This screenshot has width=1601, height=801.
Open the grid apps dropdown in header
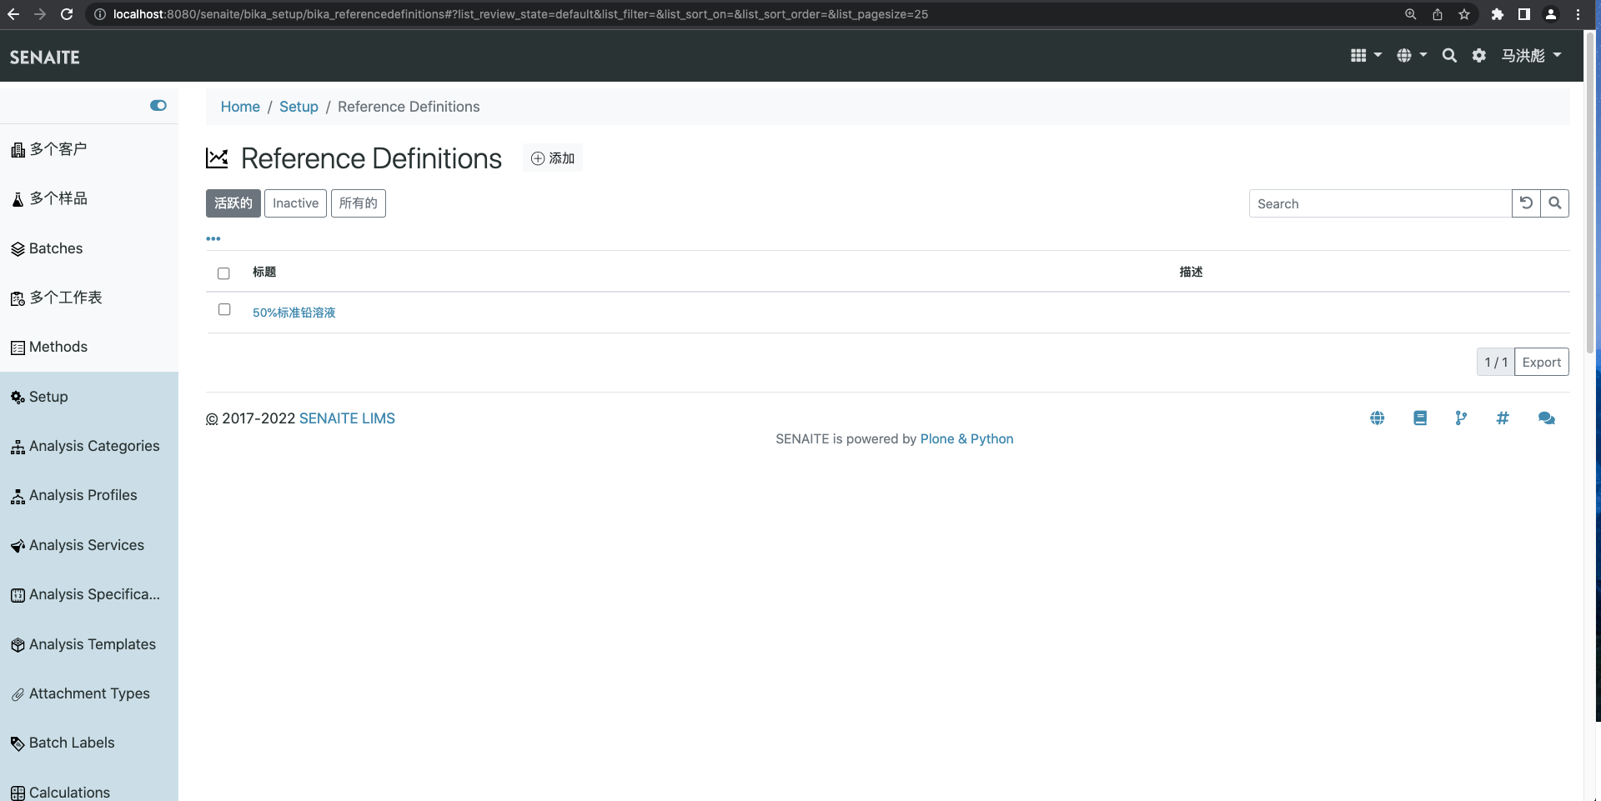[1366, 55]
